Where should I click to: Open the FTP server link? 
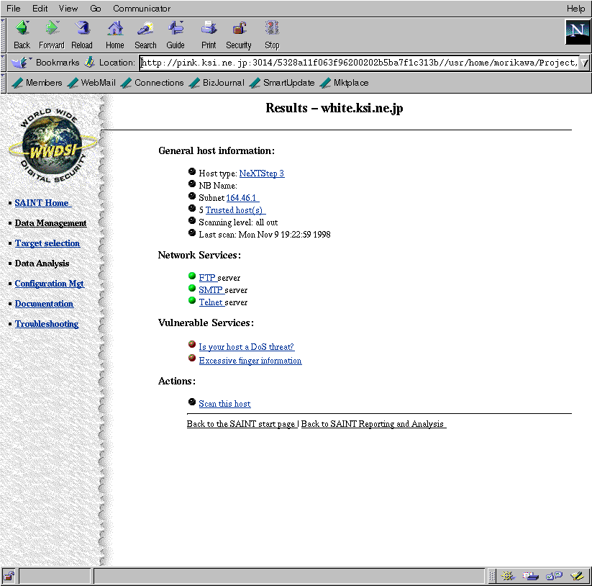click(x=208, y=278)
